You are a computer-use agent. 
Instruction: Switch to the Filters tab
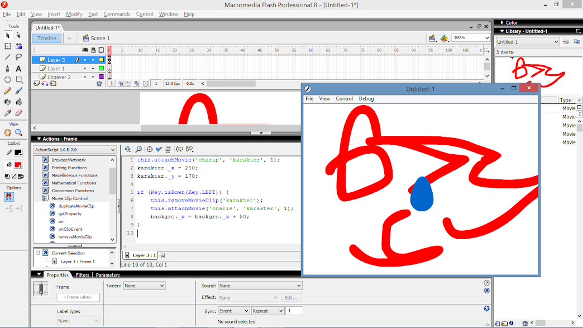click(x=83, y=275)
